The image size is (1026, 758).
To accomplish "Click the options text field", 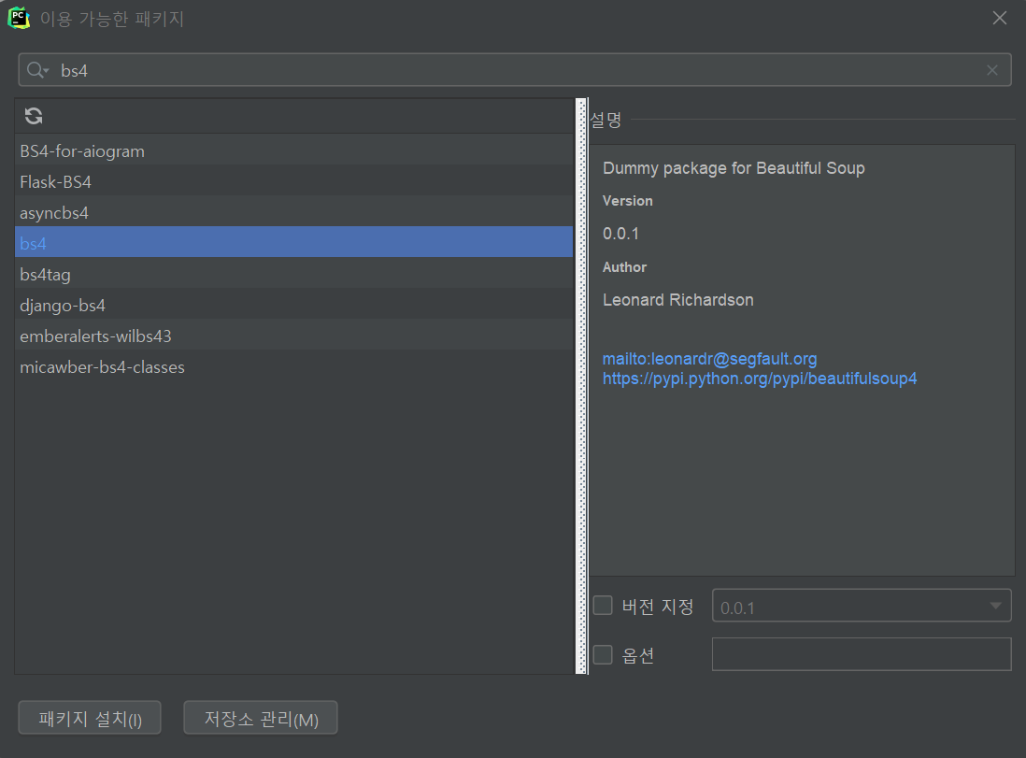I will (x=862, y=654).
